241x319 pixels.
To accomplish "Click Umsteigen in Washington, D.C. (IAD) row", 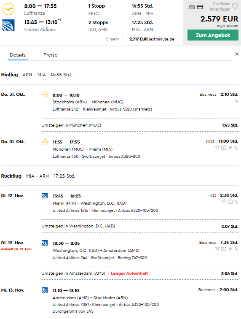I will pyautogui.click(x=140, y=226).
